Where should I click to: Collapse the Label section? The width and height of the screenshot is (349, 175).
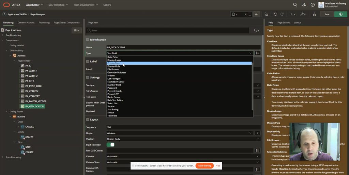tap(88, 61)
